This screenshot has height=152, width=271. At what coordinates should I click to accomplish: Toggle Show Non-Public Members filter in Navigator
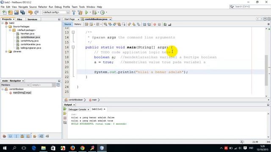coord(22,136)
